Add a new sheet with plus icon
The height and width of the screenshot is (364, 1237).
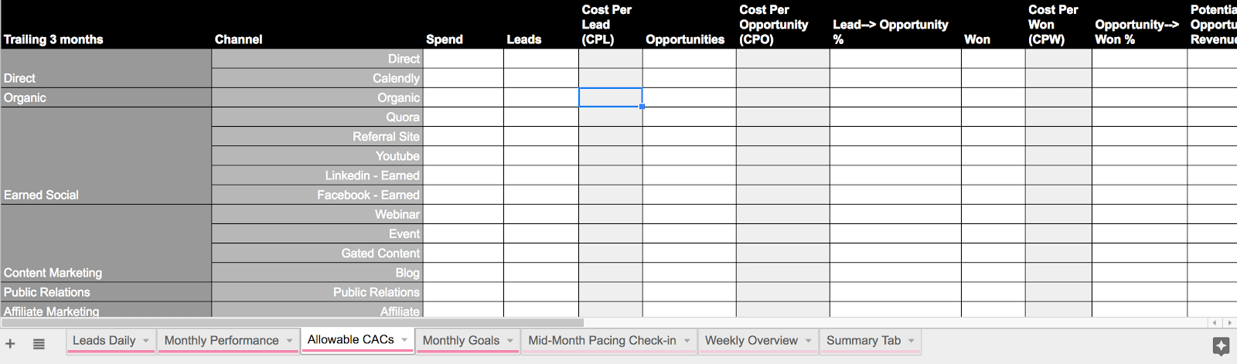[x=10, y=344]
